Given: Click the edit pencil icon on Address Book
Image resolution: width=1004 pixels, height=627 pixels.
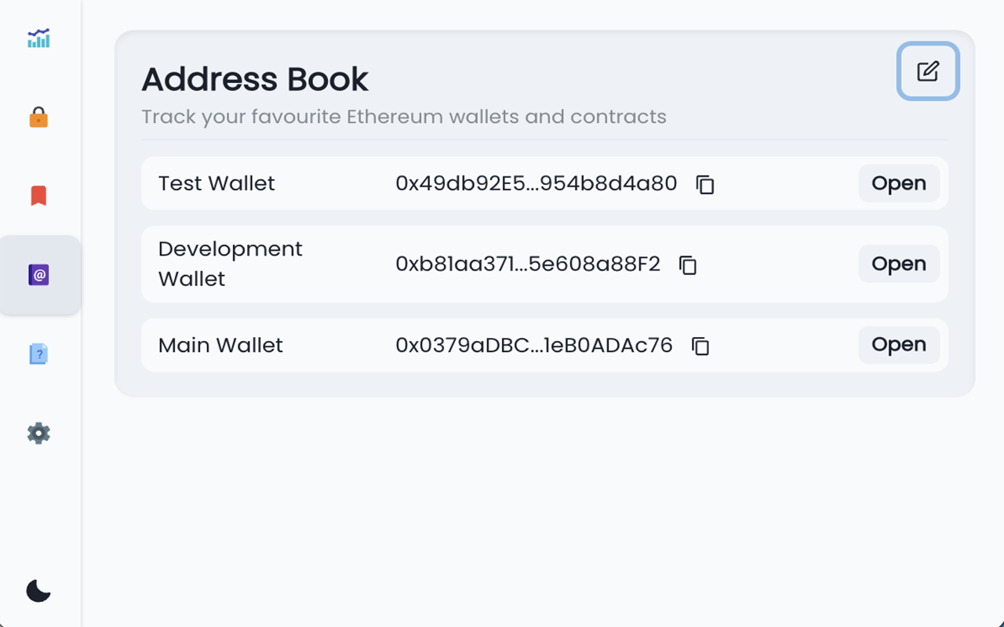Looking at the screenshot, I should [x=928, y=71].
